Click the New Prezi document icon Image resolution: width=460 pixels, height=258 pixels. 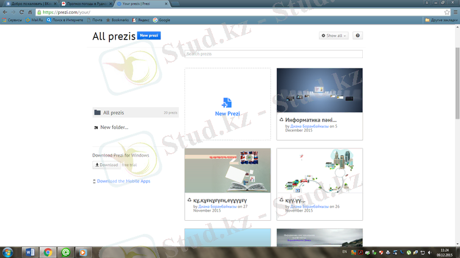click(227, 103)
